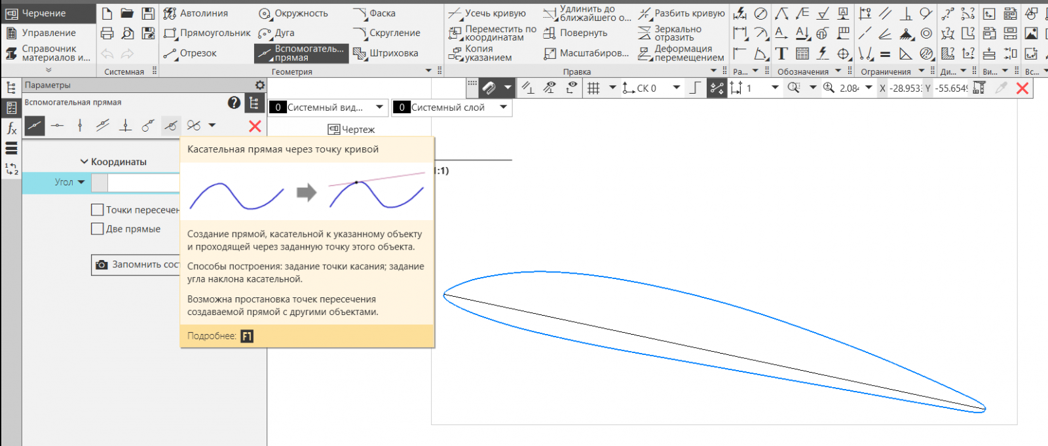Viewport: 1048px width, 446px height.
Task: Toggle the snapping magnet button
Action: click(x=489, y=88)
